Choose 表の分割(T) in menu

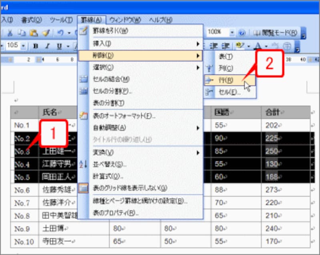(x=140, y=103)
